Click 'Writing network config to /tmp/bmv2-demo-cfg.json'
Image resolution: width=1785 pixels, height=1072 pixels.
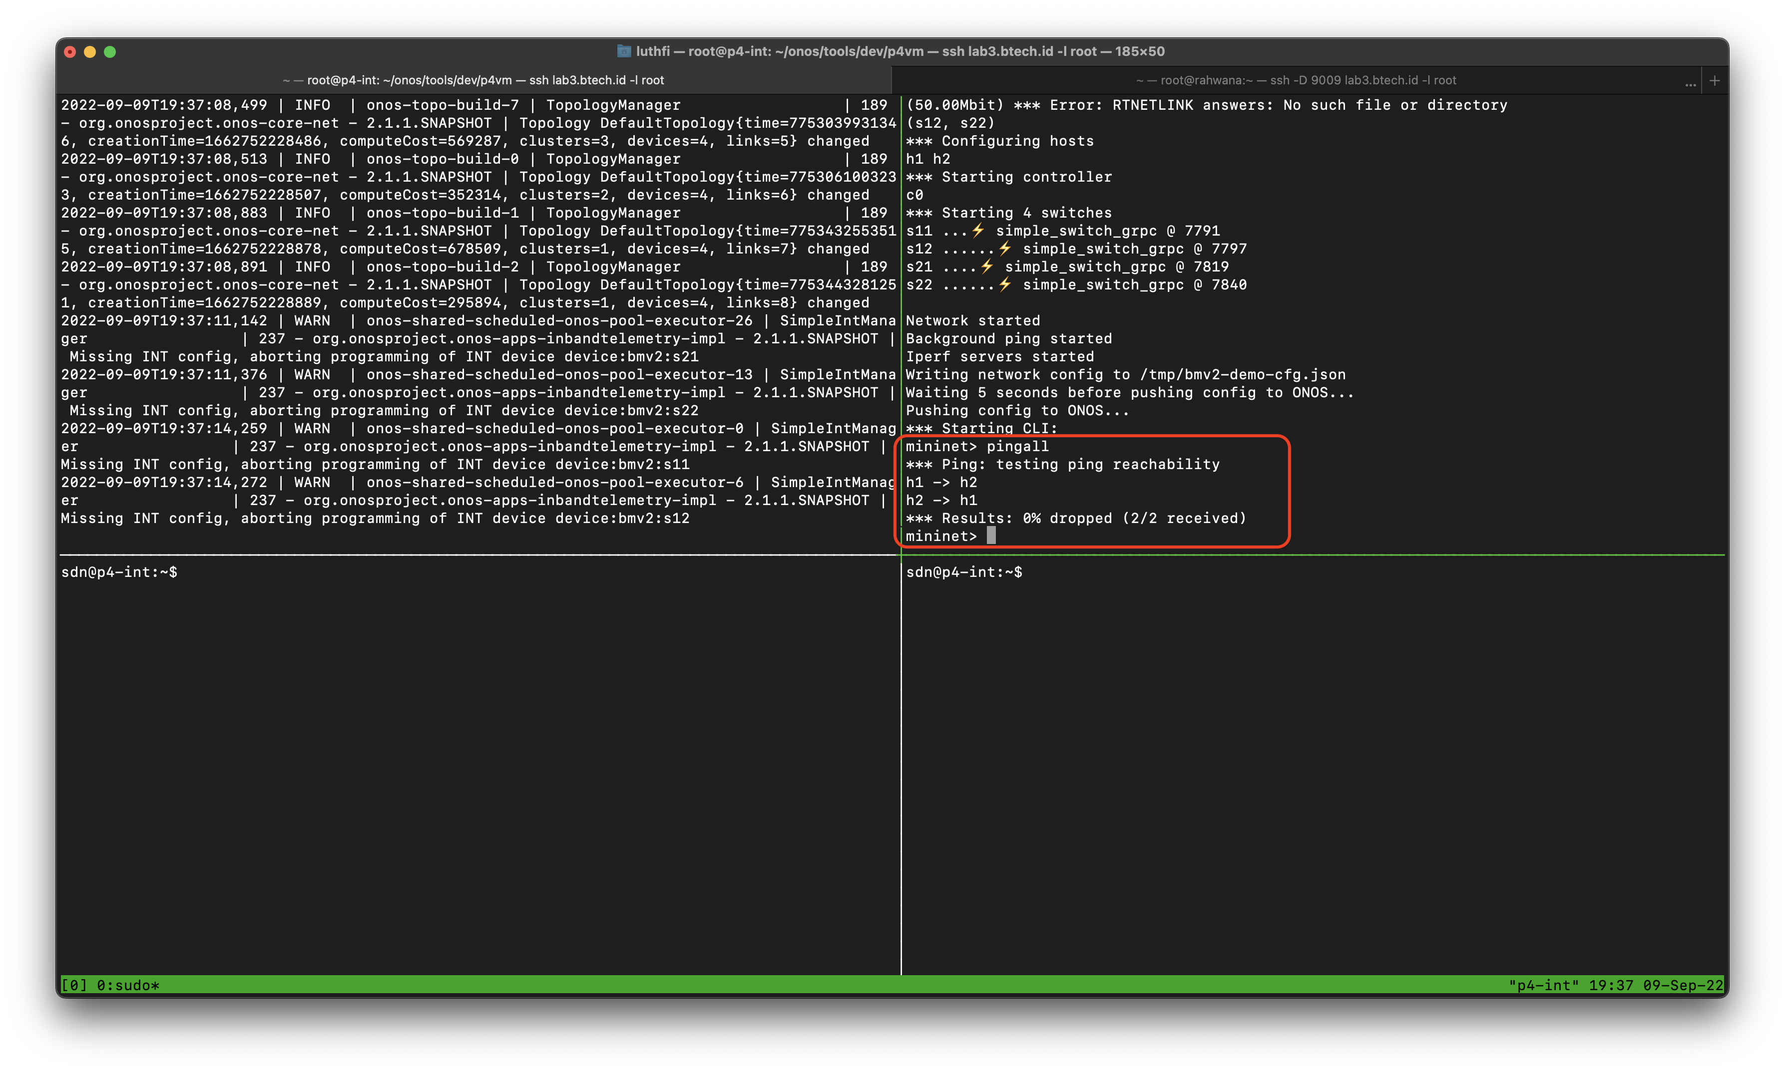click(1125, 374)
